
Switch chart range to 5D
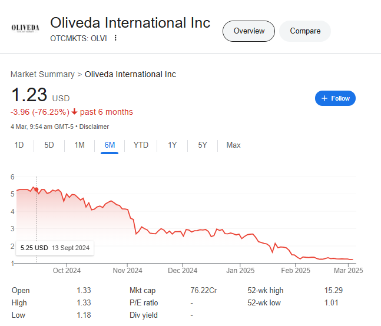[49, 145]
